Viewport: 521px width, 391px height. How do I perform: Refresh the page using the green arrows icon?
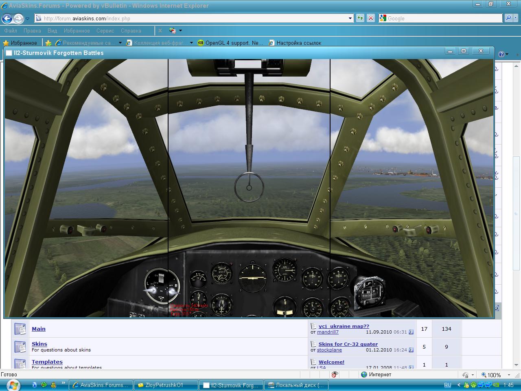point(360,18)
